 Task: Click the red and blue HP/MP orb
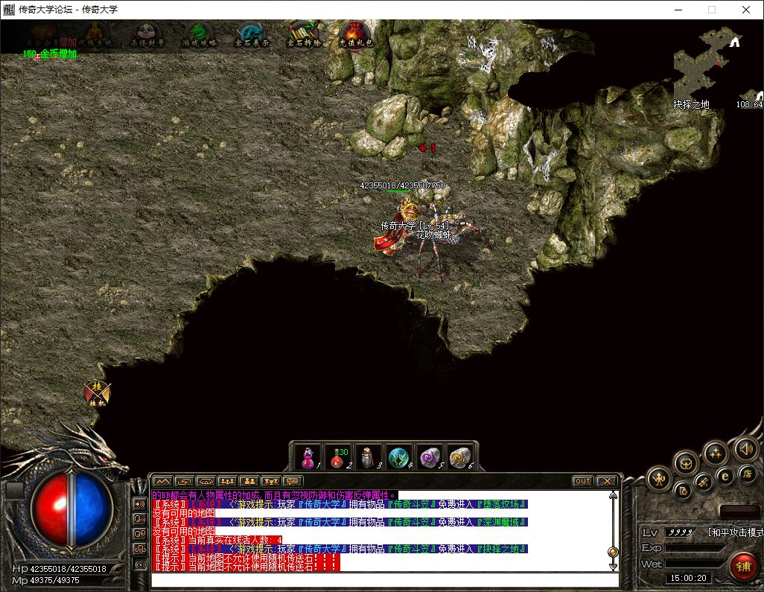(x=71, y=509)
